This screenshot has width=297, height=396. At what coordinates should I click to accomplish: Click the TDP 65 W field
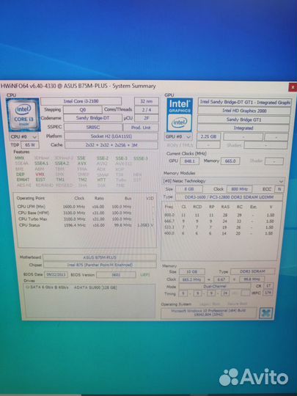30,145
